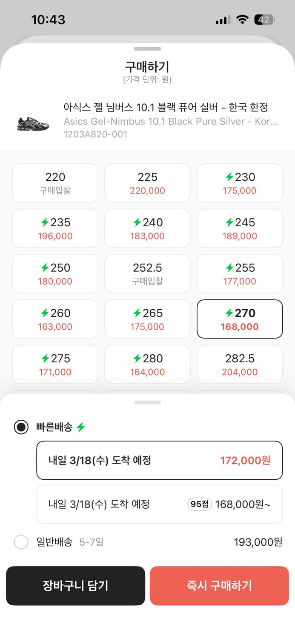
Task: Expand the delivery panel via its grab handle
Action: [x=147, y=402]
